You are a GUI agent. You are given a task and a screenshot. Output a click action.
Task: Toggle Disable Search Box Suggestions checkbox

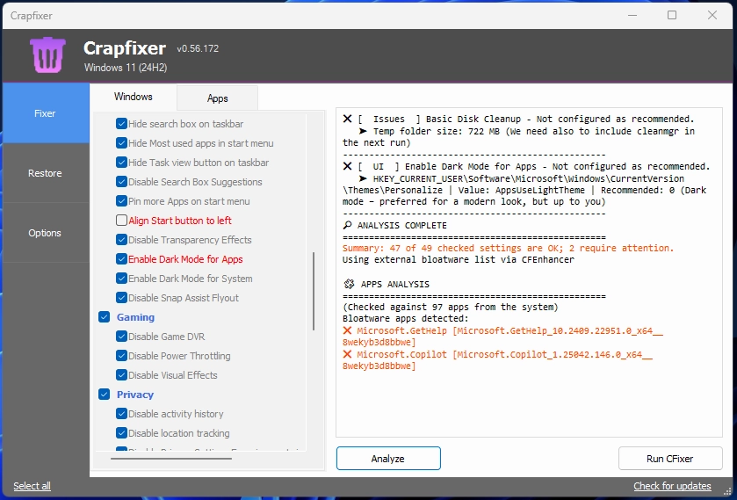pyautogui.click(x=121, y=182)
